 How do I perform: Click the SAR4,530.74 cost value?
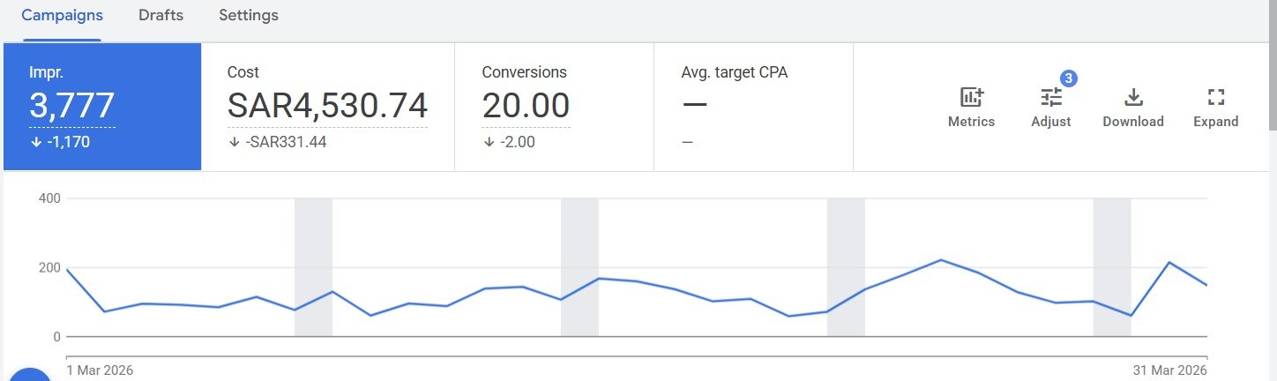point(327,106)
